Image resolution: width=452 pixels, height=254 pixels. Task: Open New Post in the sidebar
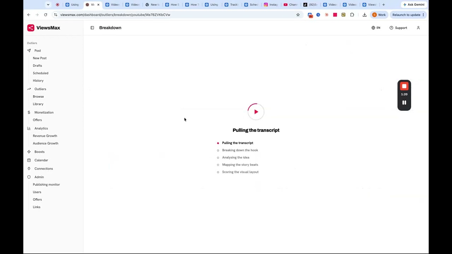(40, 58)
